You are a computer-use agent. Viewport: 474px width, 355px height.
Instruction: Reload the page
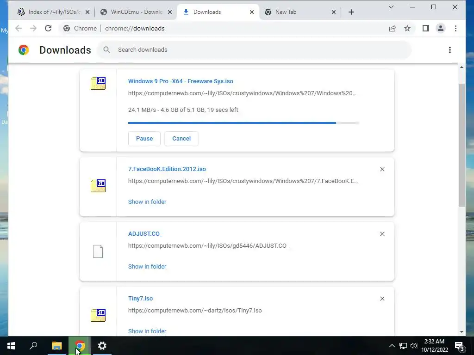tap(48, 28)
